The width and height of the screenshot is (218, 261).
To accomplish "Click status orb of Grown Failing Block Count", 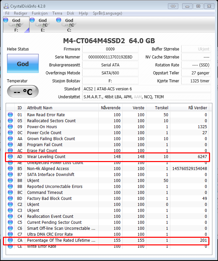I will (x=10, y=138).
